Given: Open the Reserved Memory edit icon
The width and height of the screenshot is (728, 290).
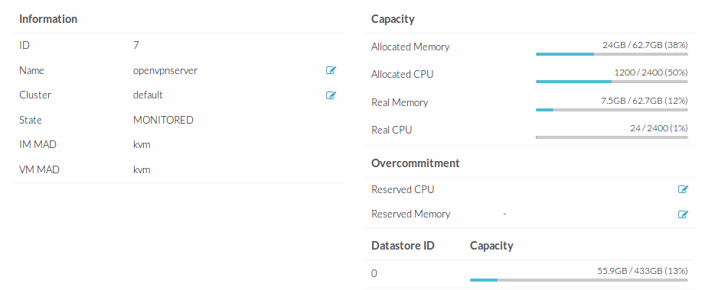Looking at the screenshot, I should (683, 214).
